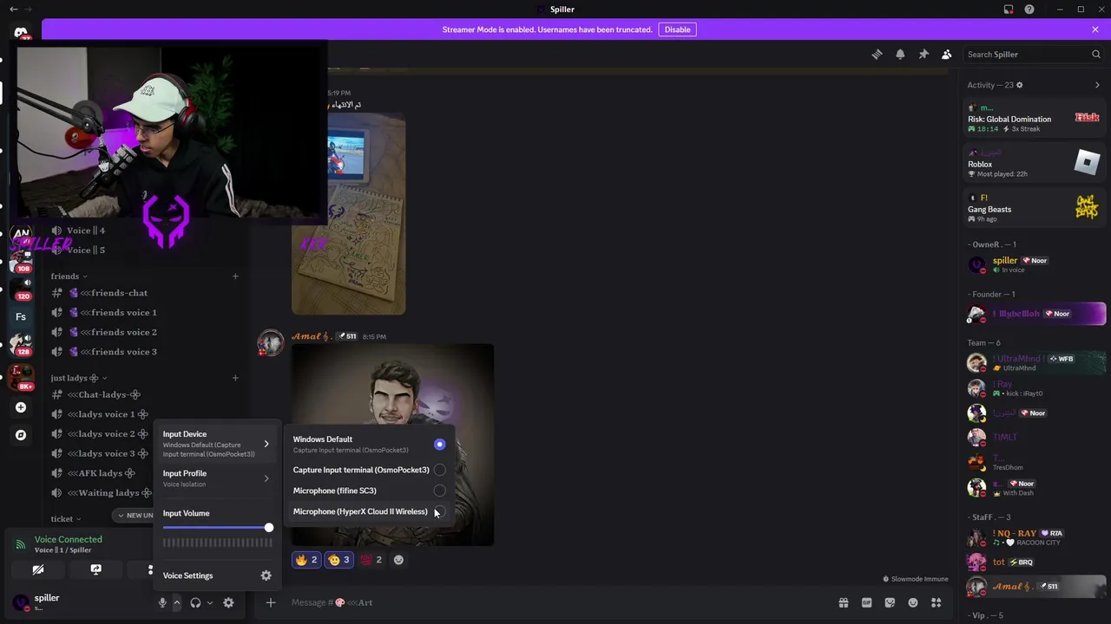The height and width of the screenshot is (624, 1111).
Task: Toggle the member list icon
Action: click(x=946, y=54)
